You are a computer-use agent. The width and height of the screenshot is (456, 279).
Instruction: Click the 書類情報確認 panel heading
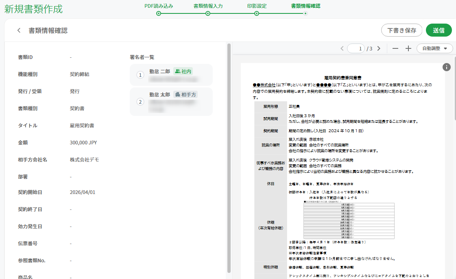[48, 31]
